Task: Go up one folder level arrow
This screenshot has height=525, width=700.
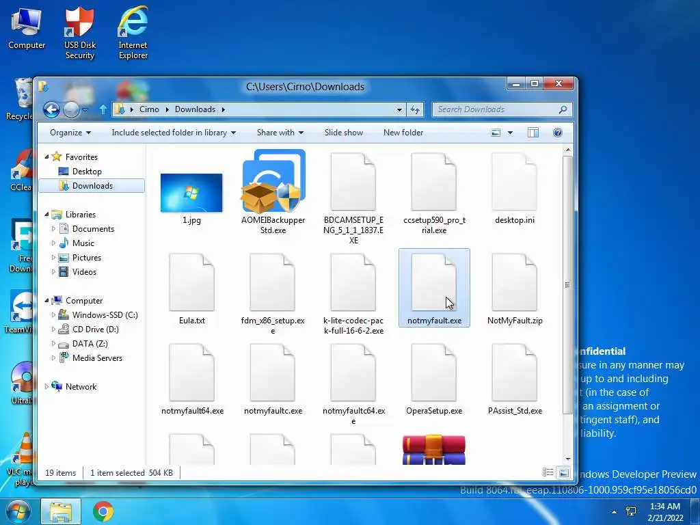Action: [x=103, y=109]
